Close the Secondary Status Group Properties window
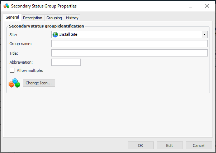The width and height of the screenshot is (216, 153). [x=207, y=6]
